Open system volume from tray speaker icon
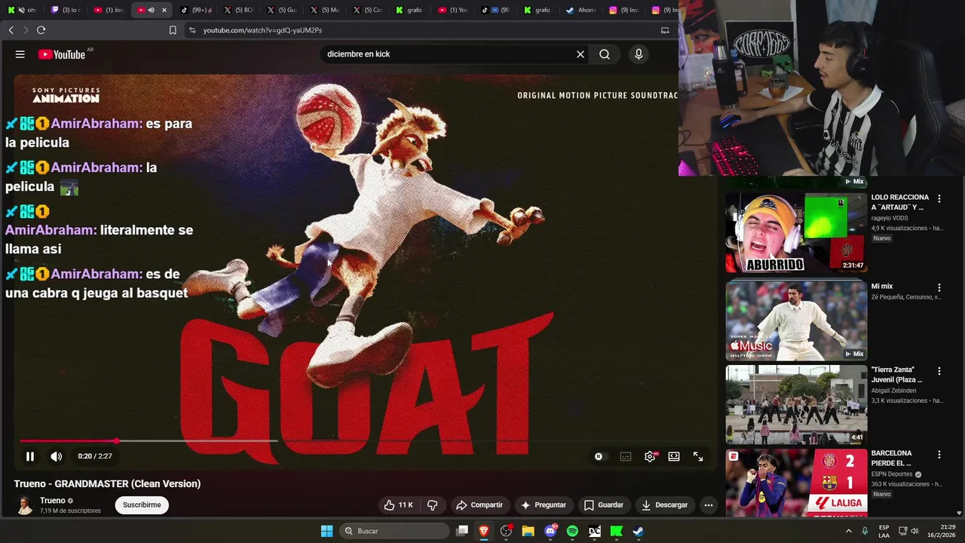The width and height of the screenshot is (965, 543). pos(914,531)
